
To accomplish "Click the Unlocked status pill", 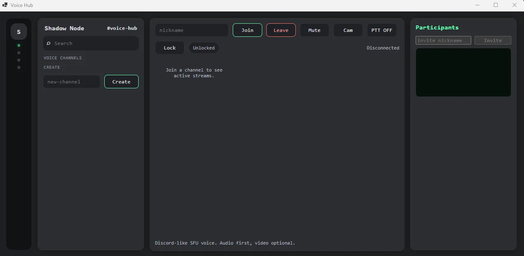I will coord(204,48).
